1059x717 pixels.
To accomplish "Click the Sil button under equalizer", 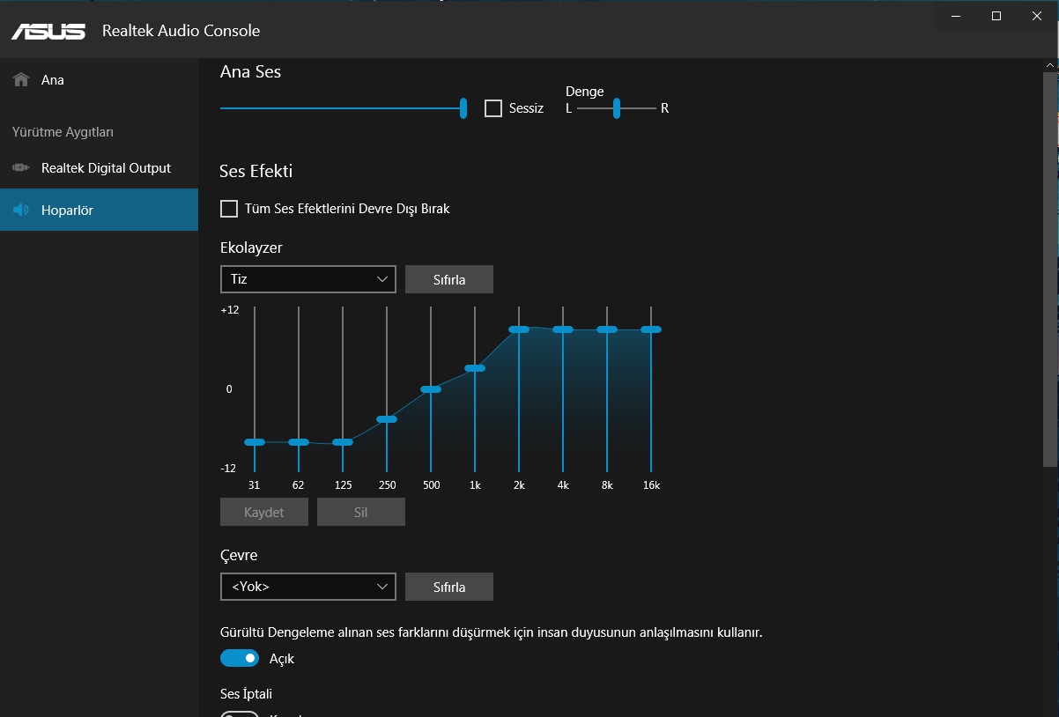I will pyautogui.click(x=360, y=513).
